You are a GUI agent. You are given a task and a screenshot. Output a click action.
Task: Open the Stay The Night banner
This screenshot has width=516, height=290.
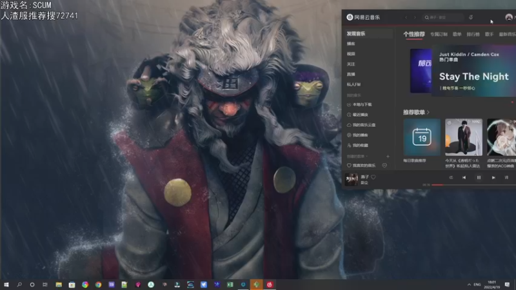click(x=473, y=71)
